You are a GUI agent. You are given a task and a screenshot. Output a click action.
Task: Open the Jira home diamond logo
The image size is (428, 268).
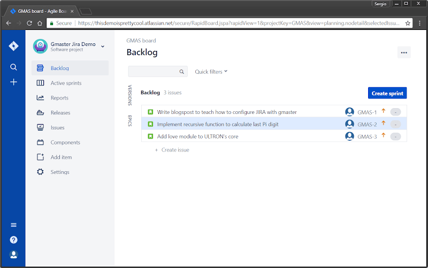pyautogui.click(x=13, y=46)
